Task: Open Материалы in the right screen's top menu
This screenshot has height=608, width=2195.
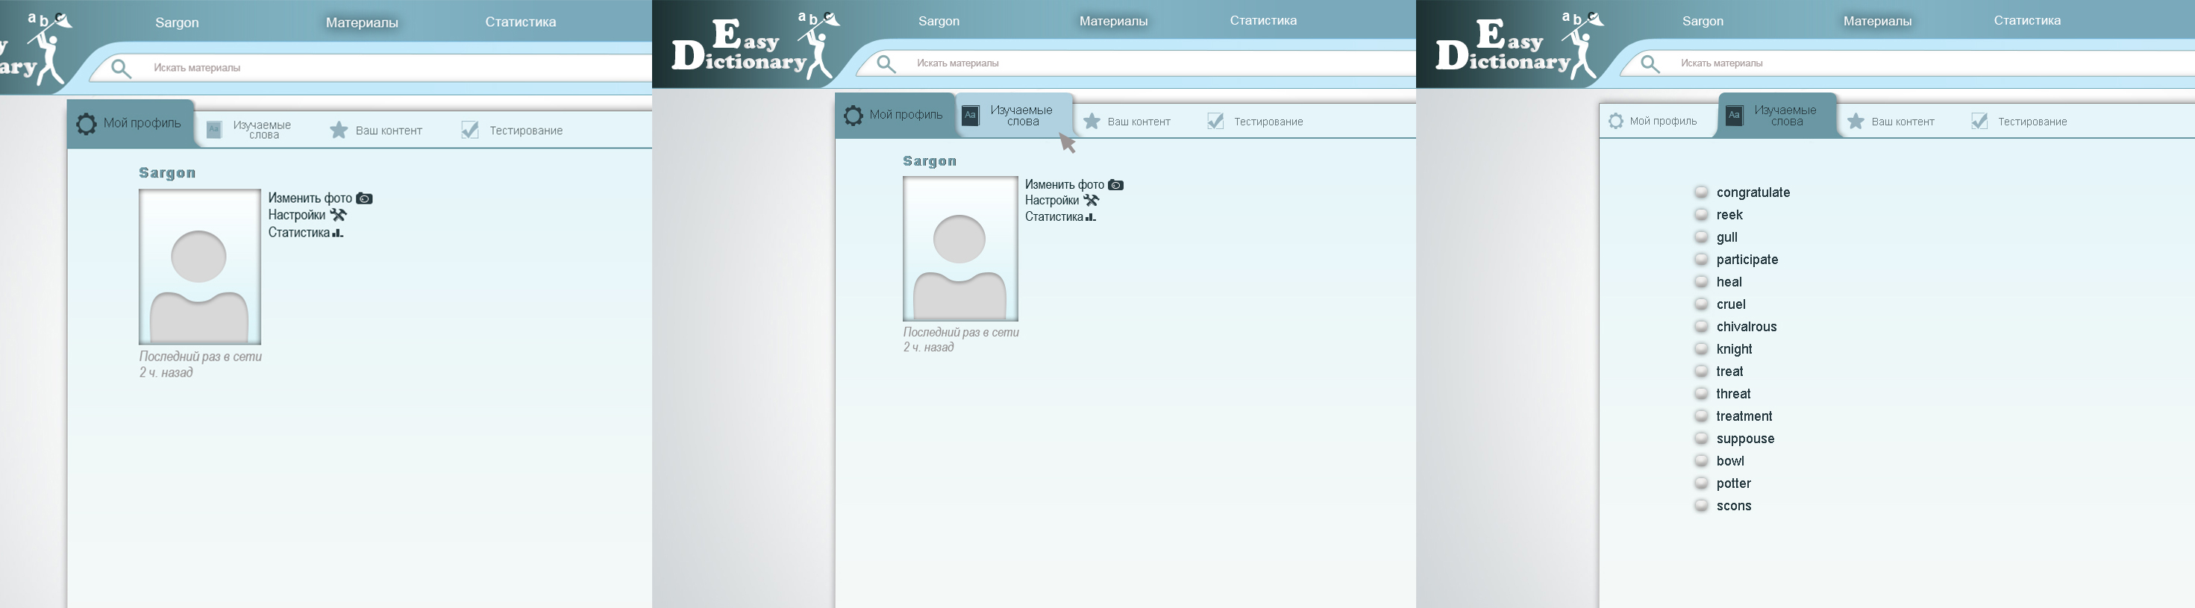Action: [x=1877, y=20]
